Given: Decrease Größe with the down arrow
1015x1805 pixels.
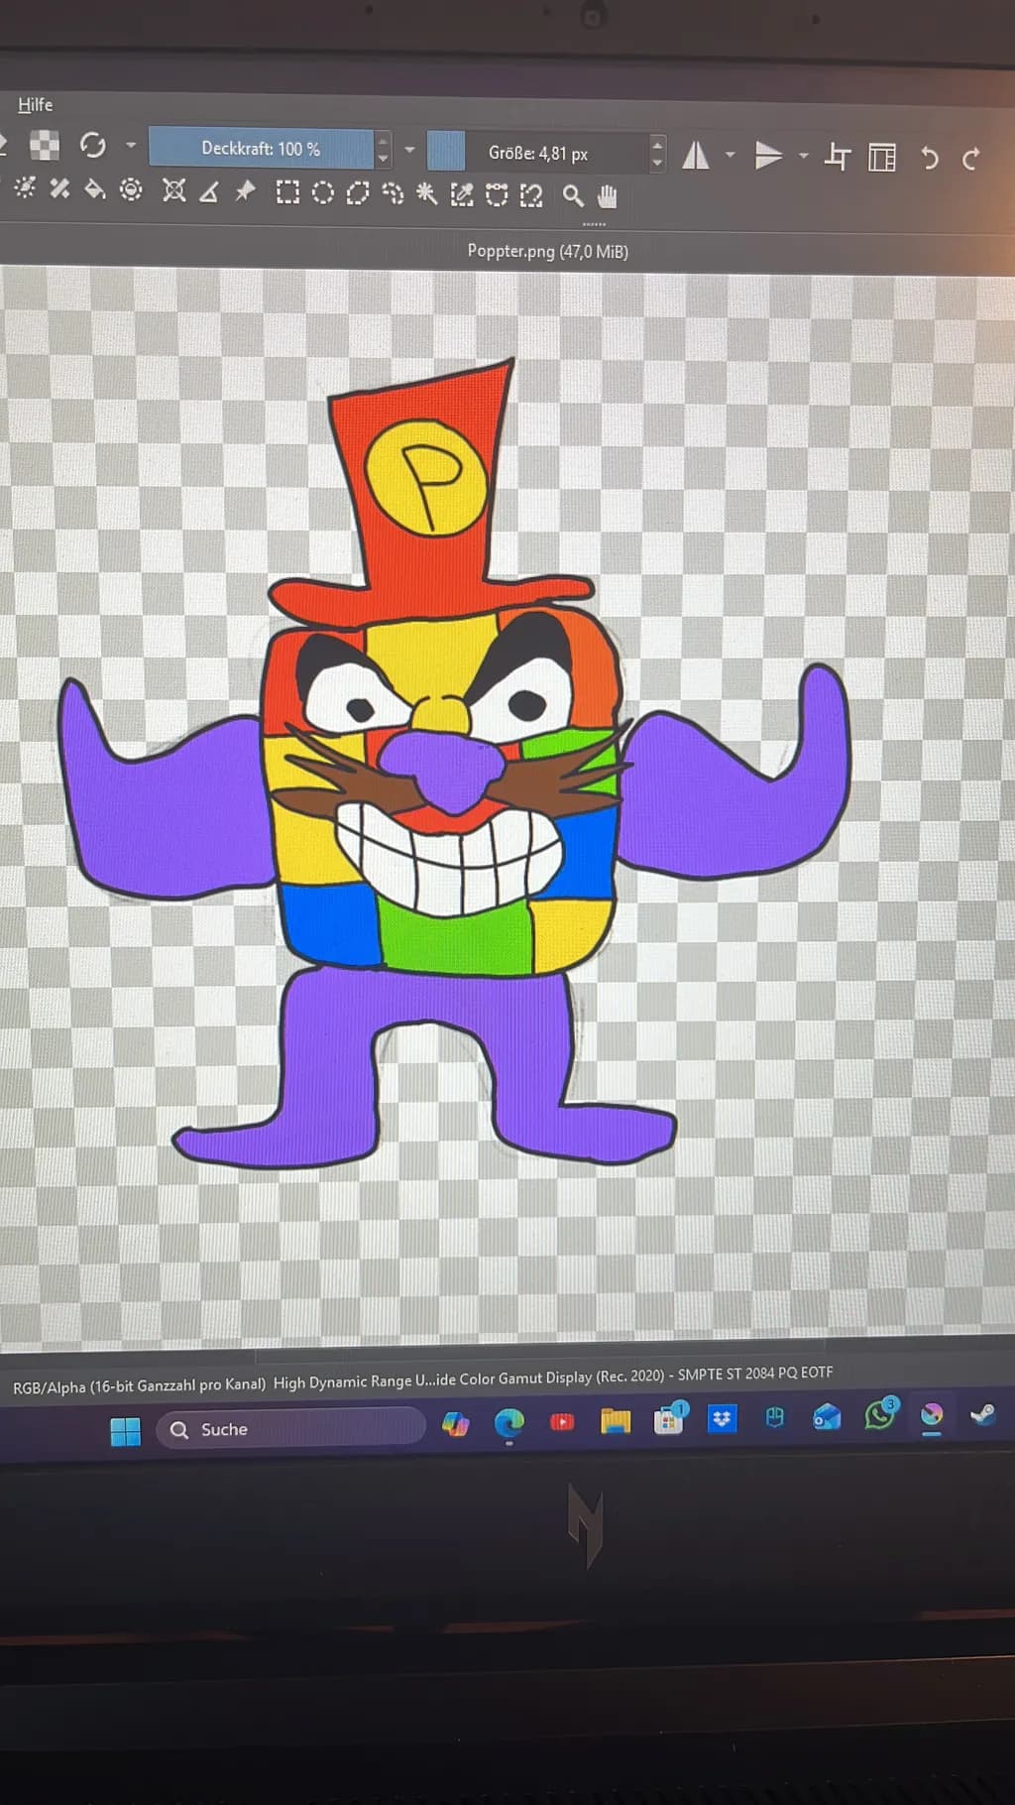Looking at the screenshot, I should (x=657, y=163).
